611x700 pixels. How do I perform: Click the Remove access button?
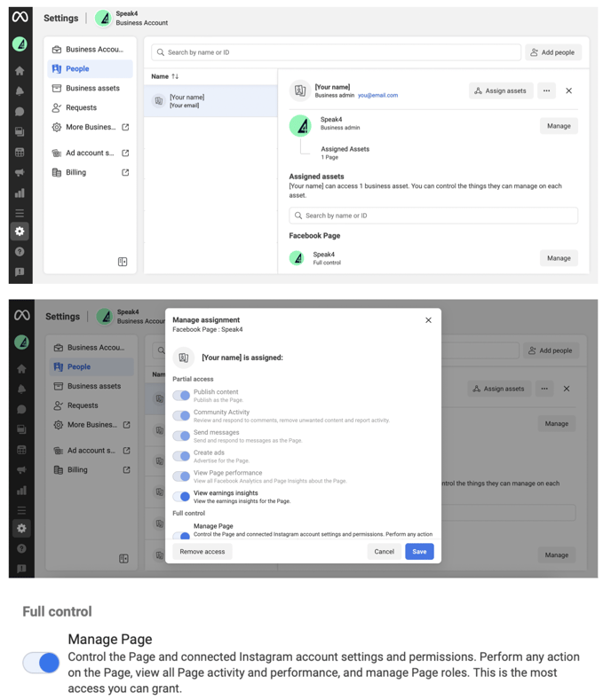(202, 552)
